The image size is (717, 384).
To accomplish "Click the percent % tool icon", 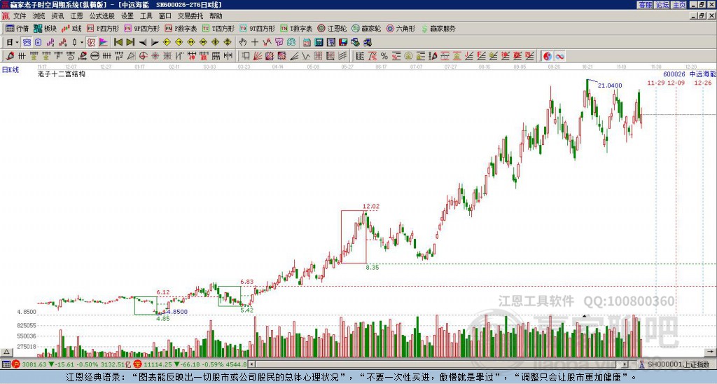I will click(384, 56).
